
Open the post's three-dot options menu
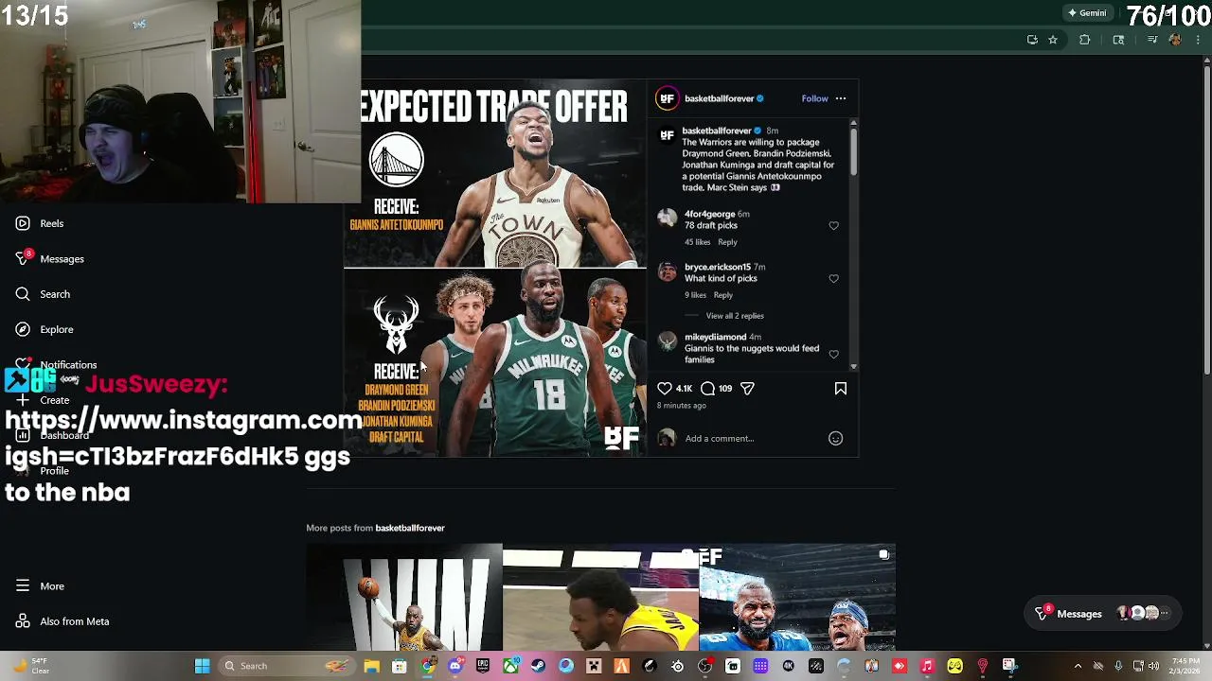[x=841, y=98]
